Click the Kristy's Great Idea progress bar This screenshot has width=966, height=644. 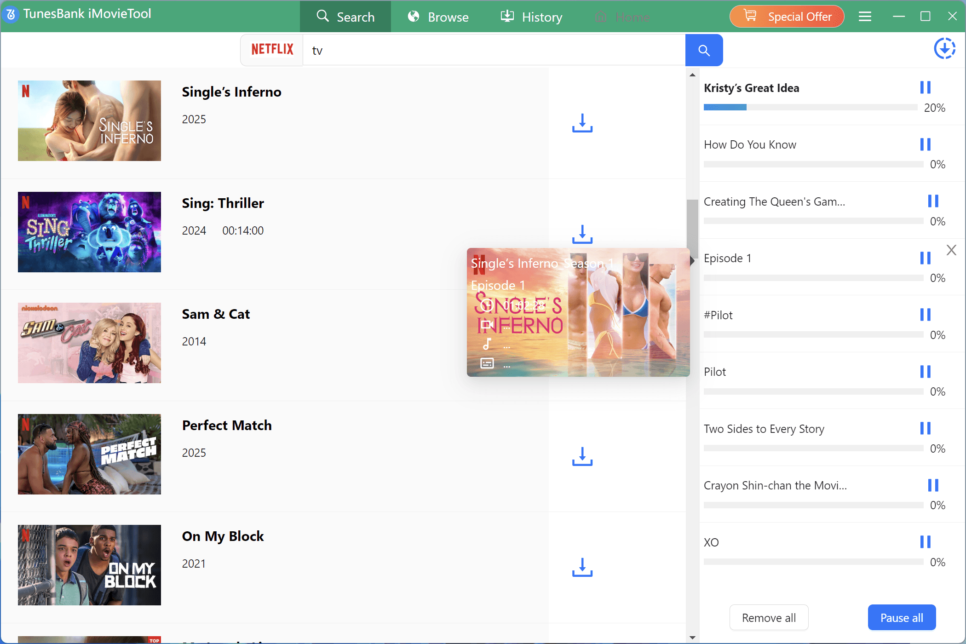tap(811, 107)
